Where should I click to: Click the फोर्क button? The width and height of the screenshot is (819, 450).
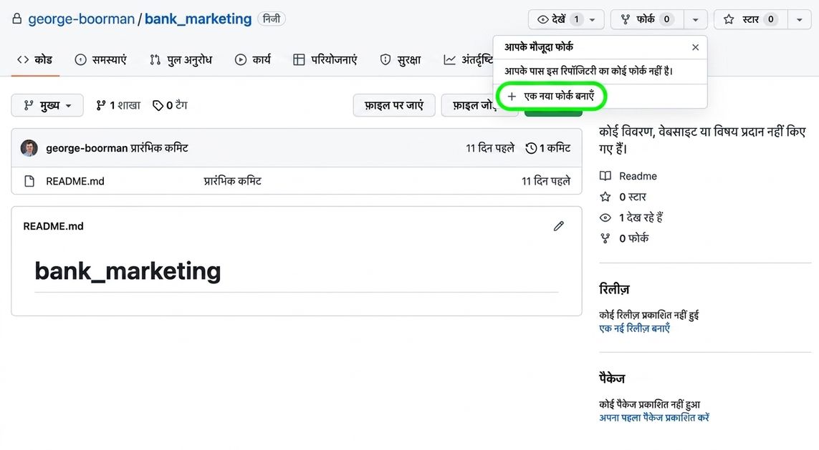[646, 19]
